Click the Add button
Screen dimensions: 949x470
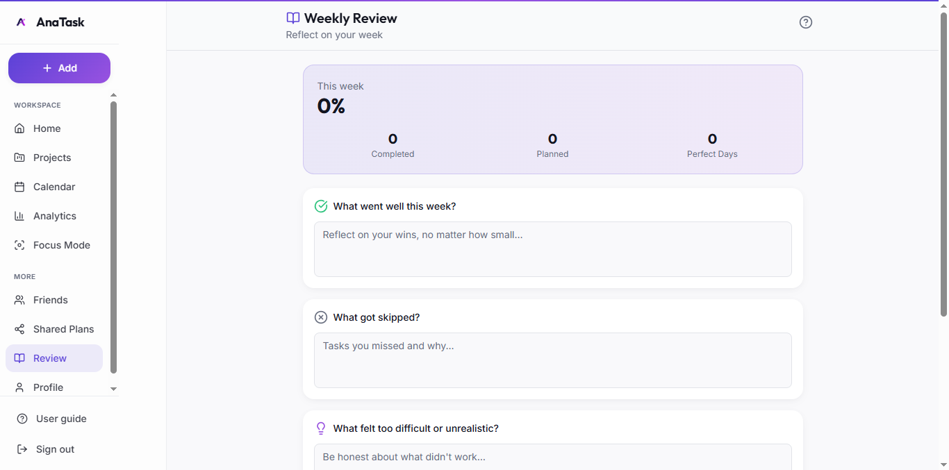(x=59, y=68)
